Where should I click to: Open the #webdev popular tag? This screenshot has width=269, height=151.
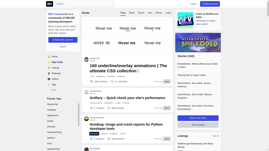coord(52,110)
